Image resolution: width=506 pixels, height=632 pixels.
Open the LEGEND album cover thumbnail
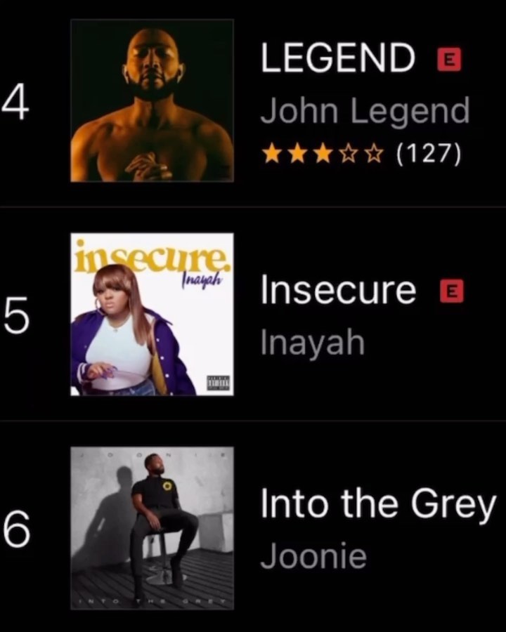tap(152, 100)
